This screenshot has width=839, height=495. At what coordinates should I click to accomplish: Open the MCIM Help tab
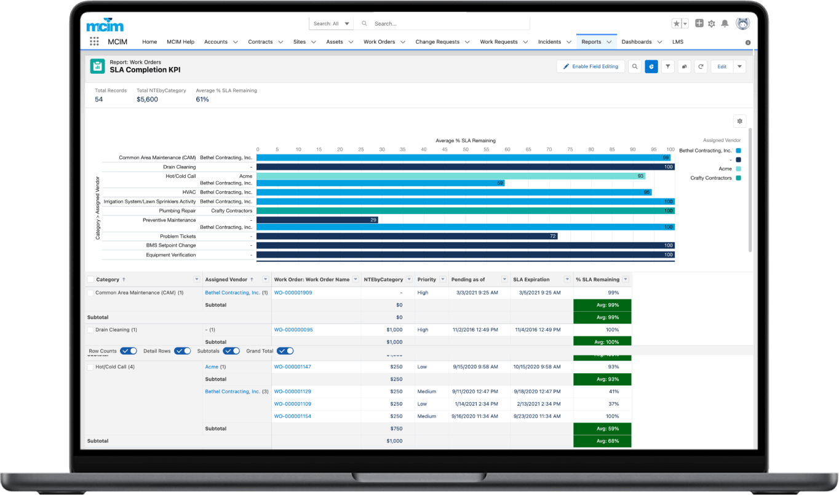(x=180, y=42)
